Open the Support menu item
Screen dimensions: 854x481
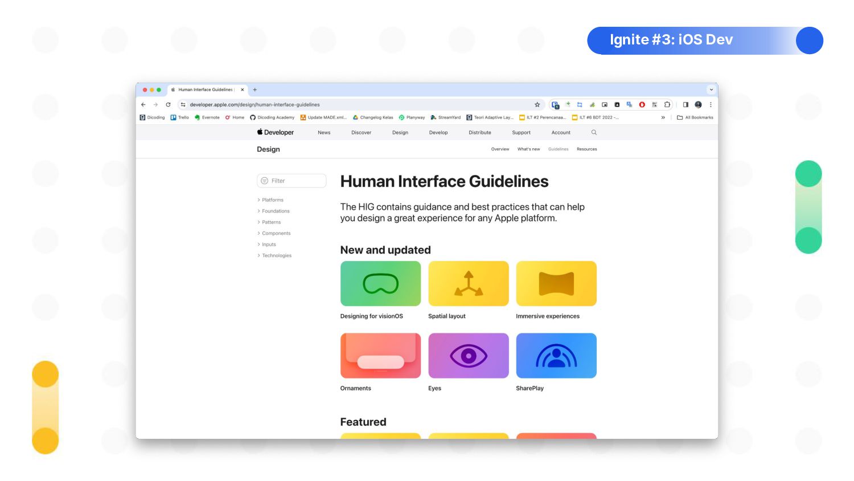tap(522, 133)
